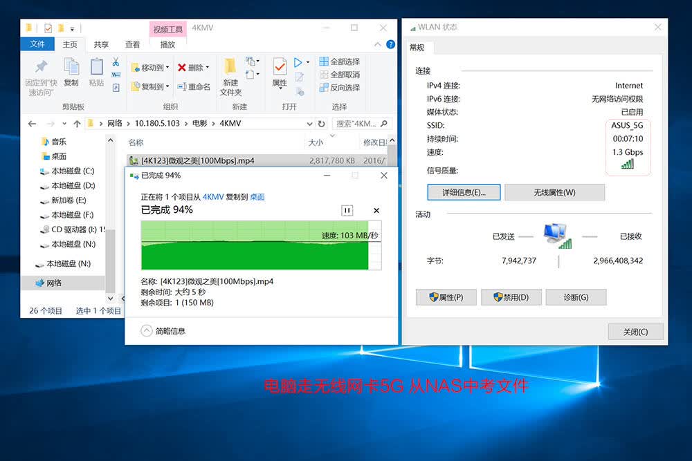This screenshot has width=692, height=461.
Task: Click the Delete red X icon
Action: click(181, 68)
